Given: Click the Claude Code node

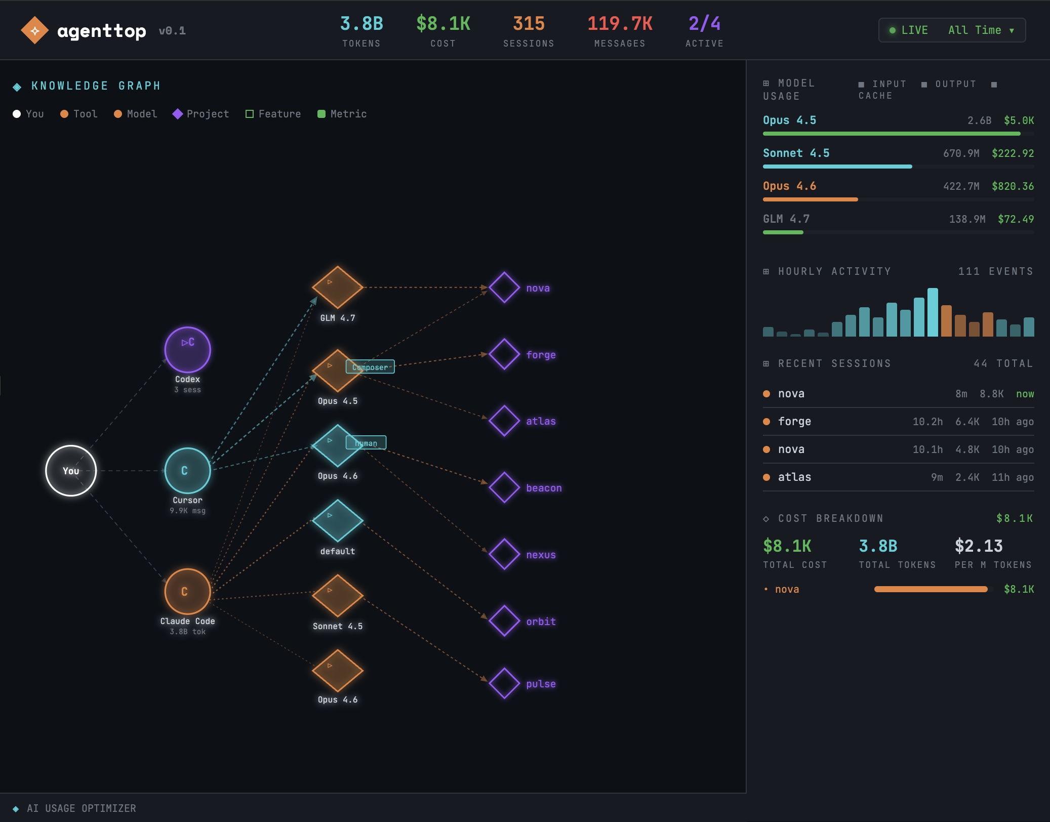Looking at the screenshot, I should (186, 591).
